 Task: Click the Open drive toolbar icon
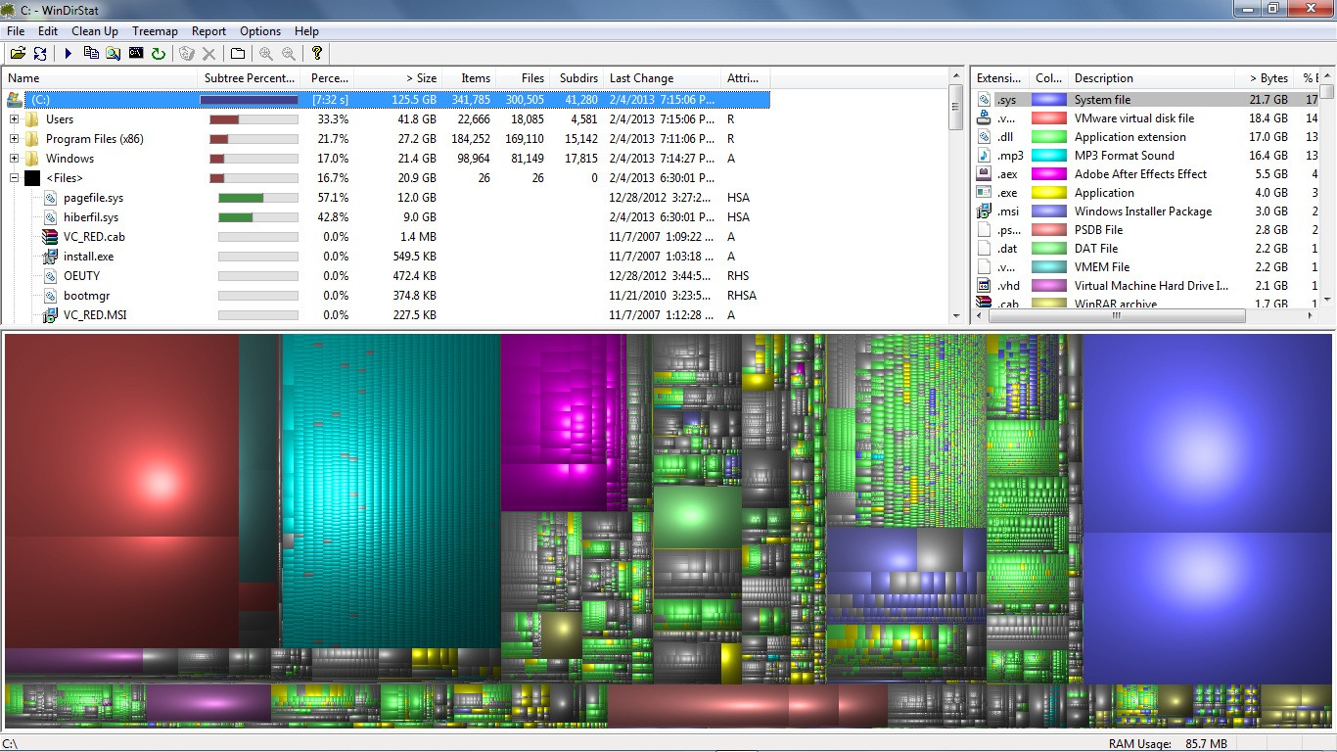[x=18, y=53]
